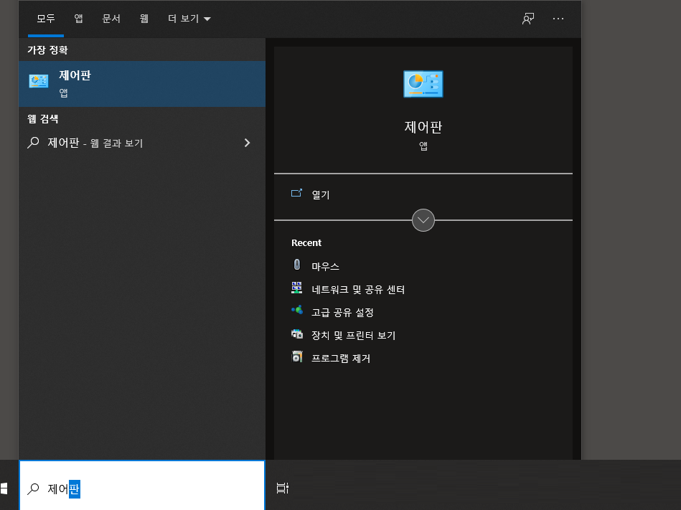Open recent 고급 공유 설정

342,313
